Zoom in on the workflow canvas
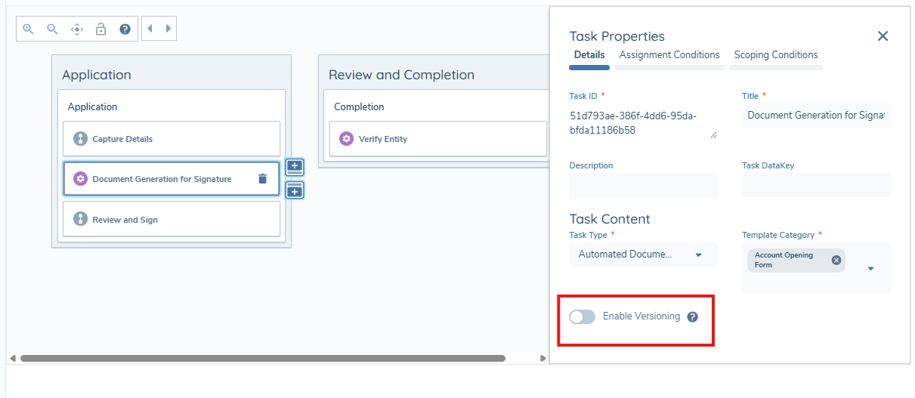The height and width of the screenshot is (398, 915). click(x=28, y=29)
